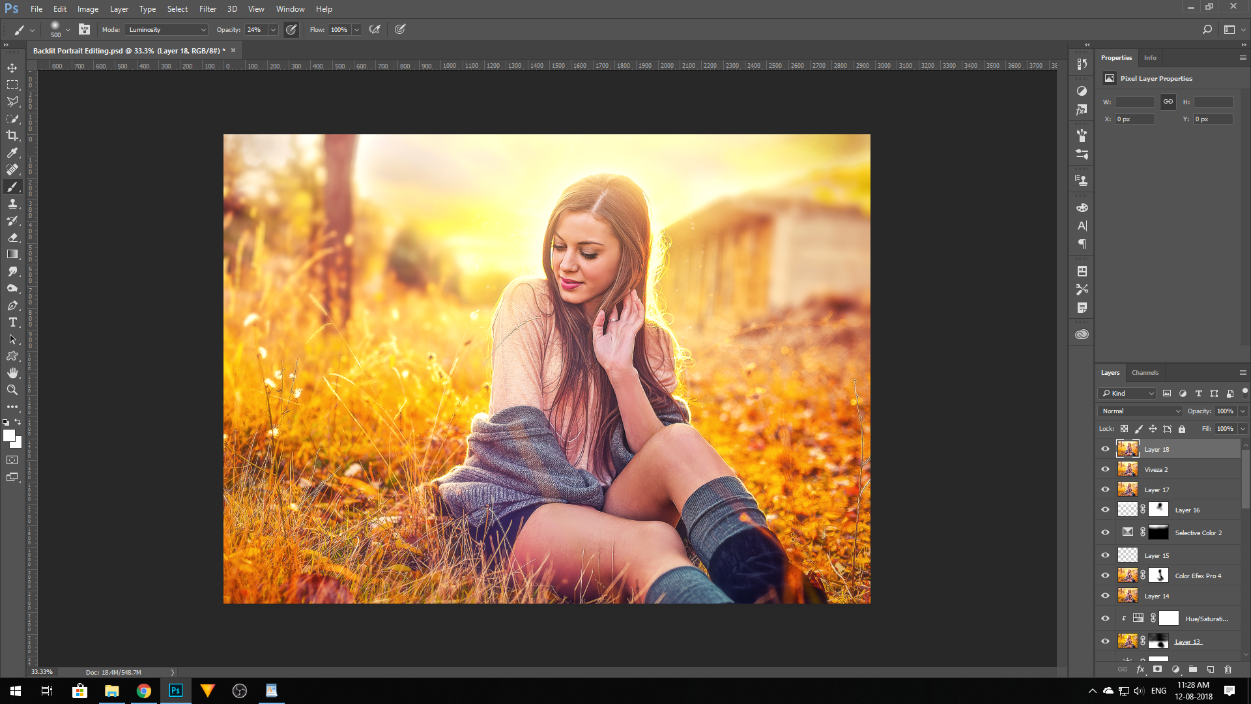
Task: Open the Select menu
Action: tap(177, 9)
